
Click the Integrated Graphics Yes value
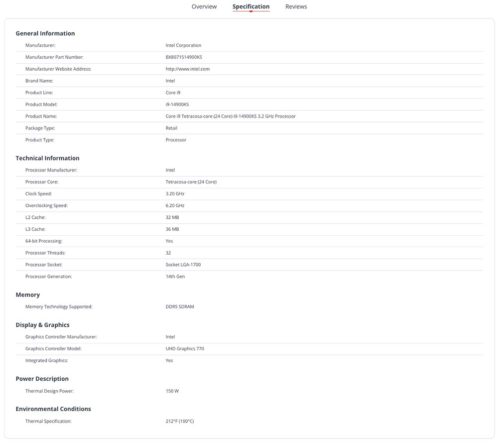(169, 360)
